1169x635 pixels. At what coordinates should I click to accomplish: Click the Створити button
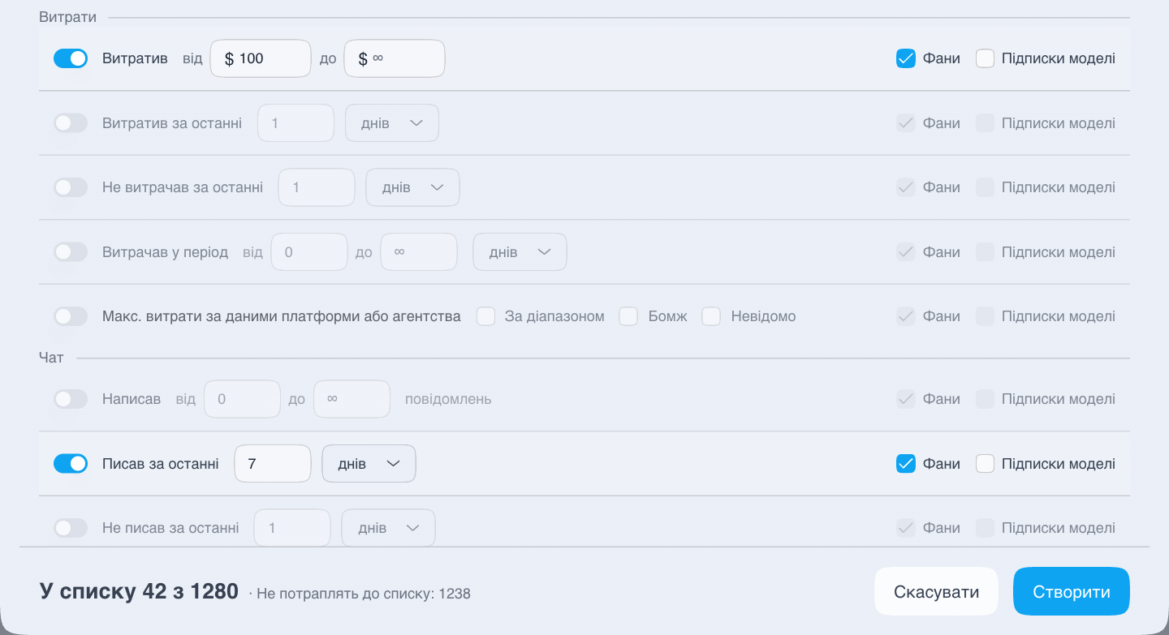tap(1072, 591)
